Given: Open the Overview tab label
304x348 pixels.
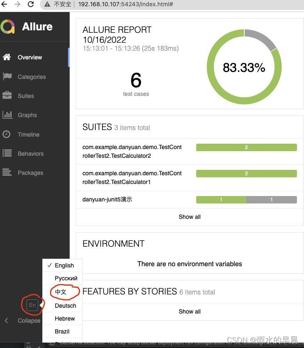Looking at the screenshot, I should [x=30, y=57].
